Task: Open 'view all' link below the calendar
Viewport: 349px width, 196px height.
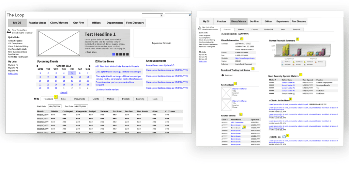Action: [64, 92]
